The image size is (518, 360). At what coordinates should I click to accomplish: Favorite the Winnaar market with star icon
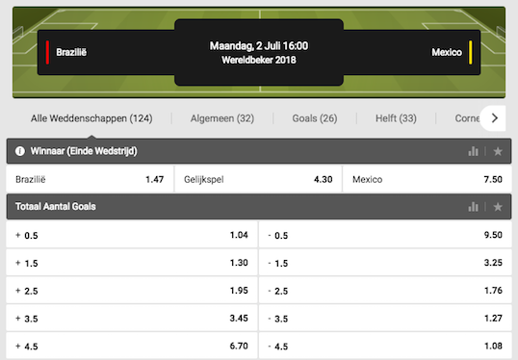coord(498,151)
